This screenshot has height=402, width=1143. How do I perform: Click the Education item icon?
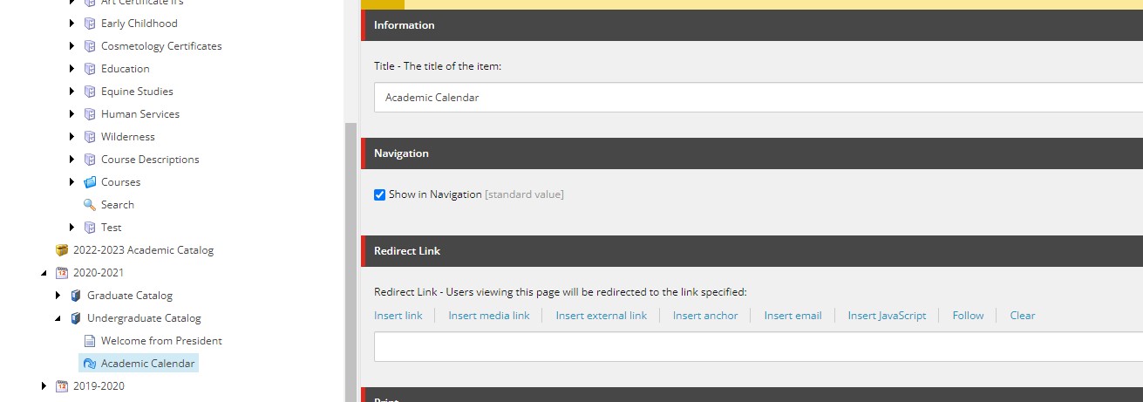(89, 69)
